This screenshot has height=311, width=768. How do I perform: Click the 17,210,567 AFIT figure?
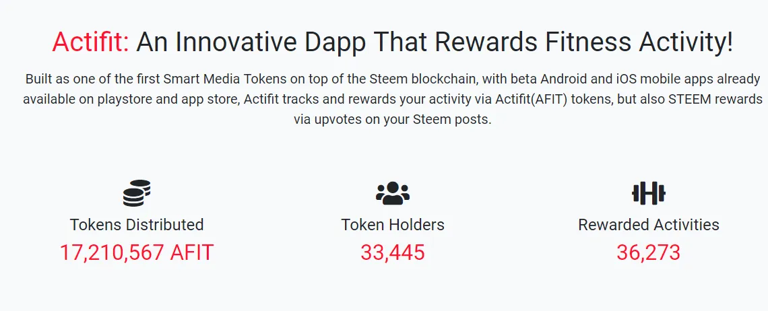click(137, 252)
